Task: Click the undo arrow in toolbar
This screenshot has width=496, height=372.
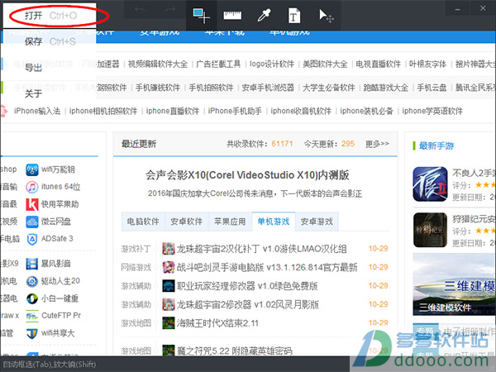Action: tap(140, 9)
